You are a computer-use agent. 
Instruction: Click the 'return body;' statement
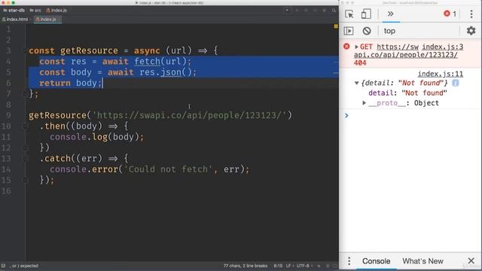click(x=70, y=83)
